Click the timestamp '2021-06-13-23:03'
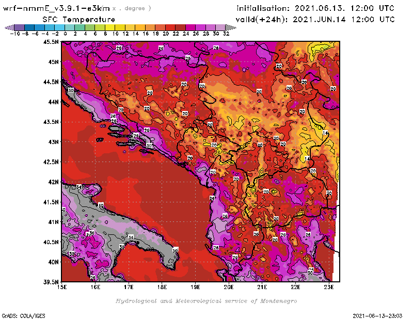 point(377,316)
